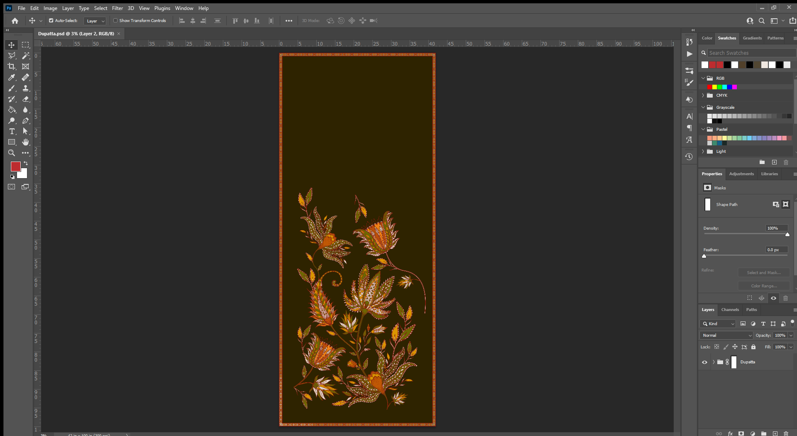Select the Crop tool
The width and height of the screenshot is (797, 436).
click(12, 66)
